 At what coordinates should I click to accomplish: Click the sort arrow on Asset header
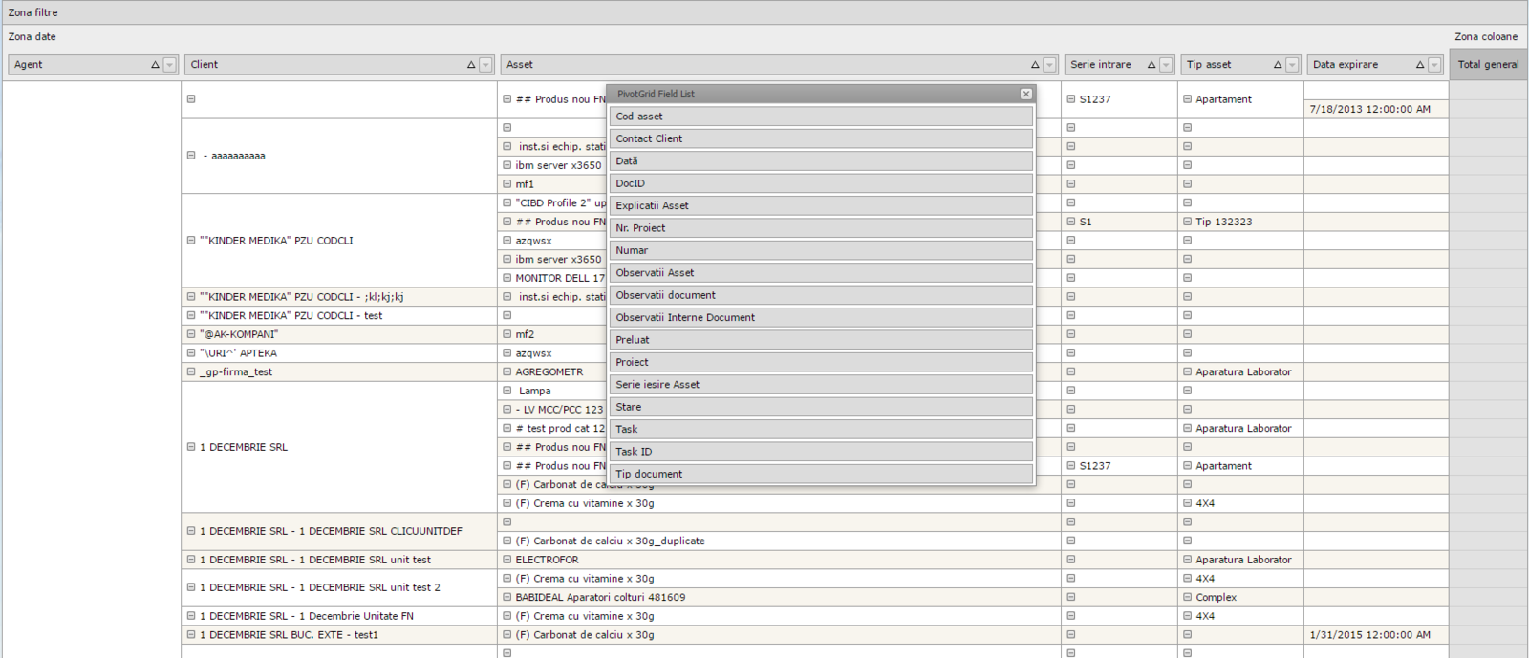[1035, 65]
